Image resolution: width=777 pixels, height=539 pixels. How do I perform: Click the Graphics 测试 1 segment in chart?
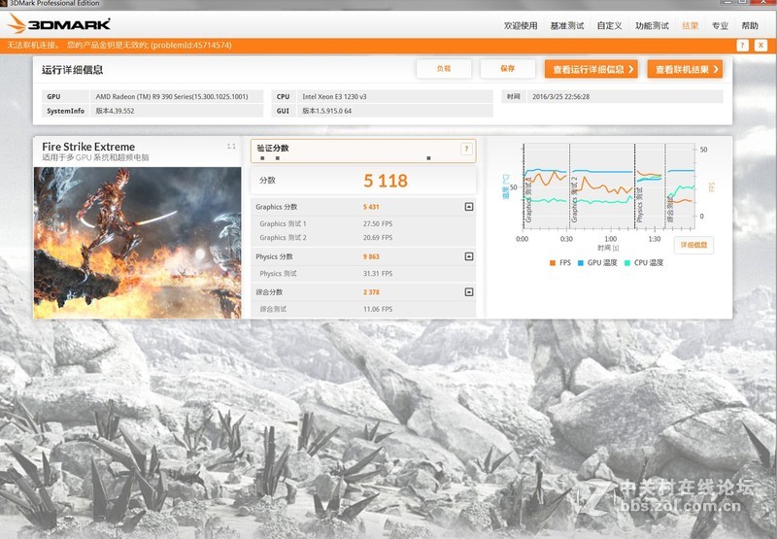click(x=546, y=186)
